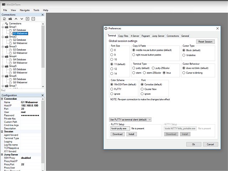This screenshot has width=228, height=171.
Task: Close the Connections panel with its X
Action: [42, 15]
